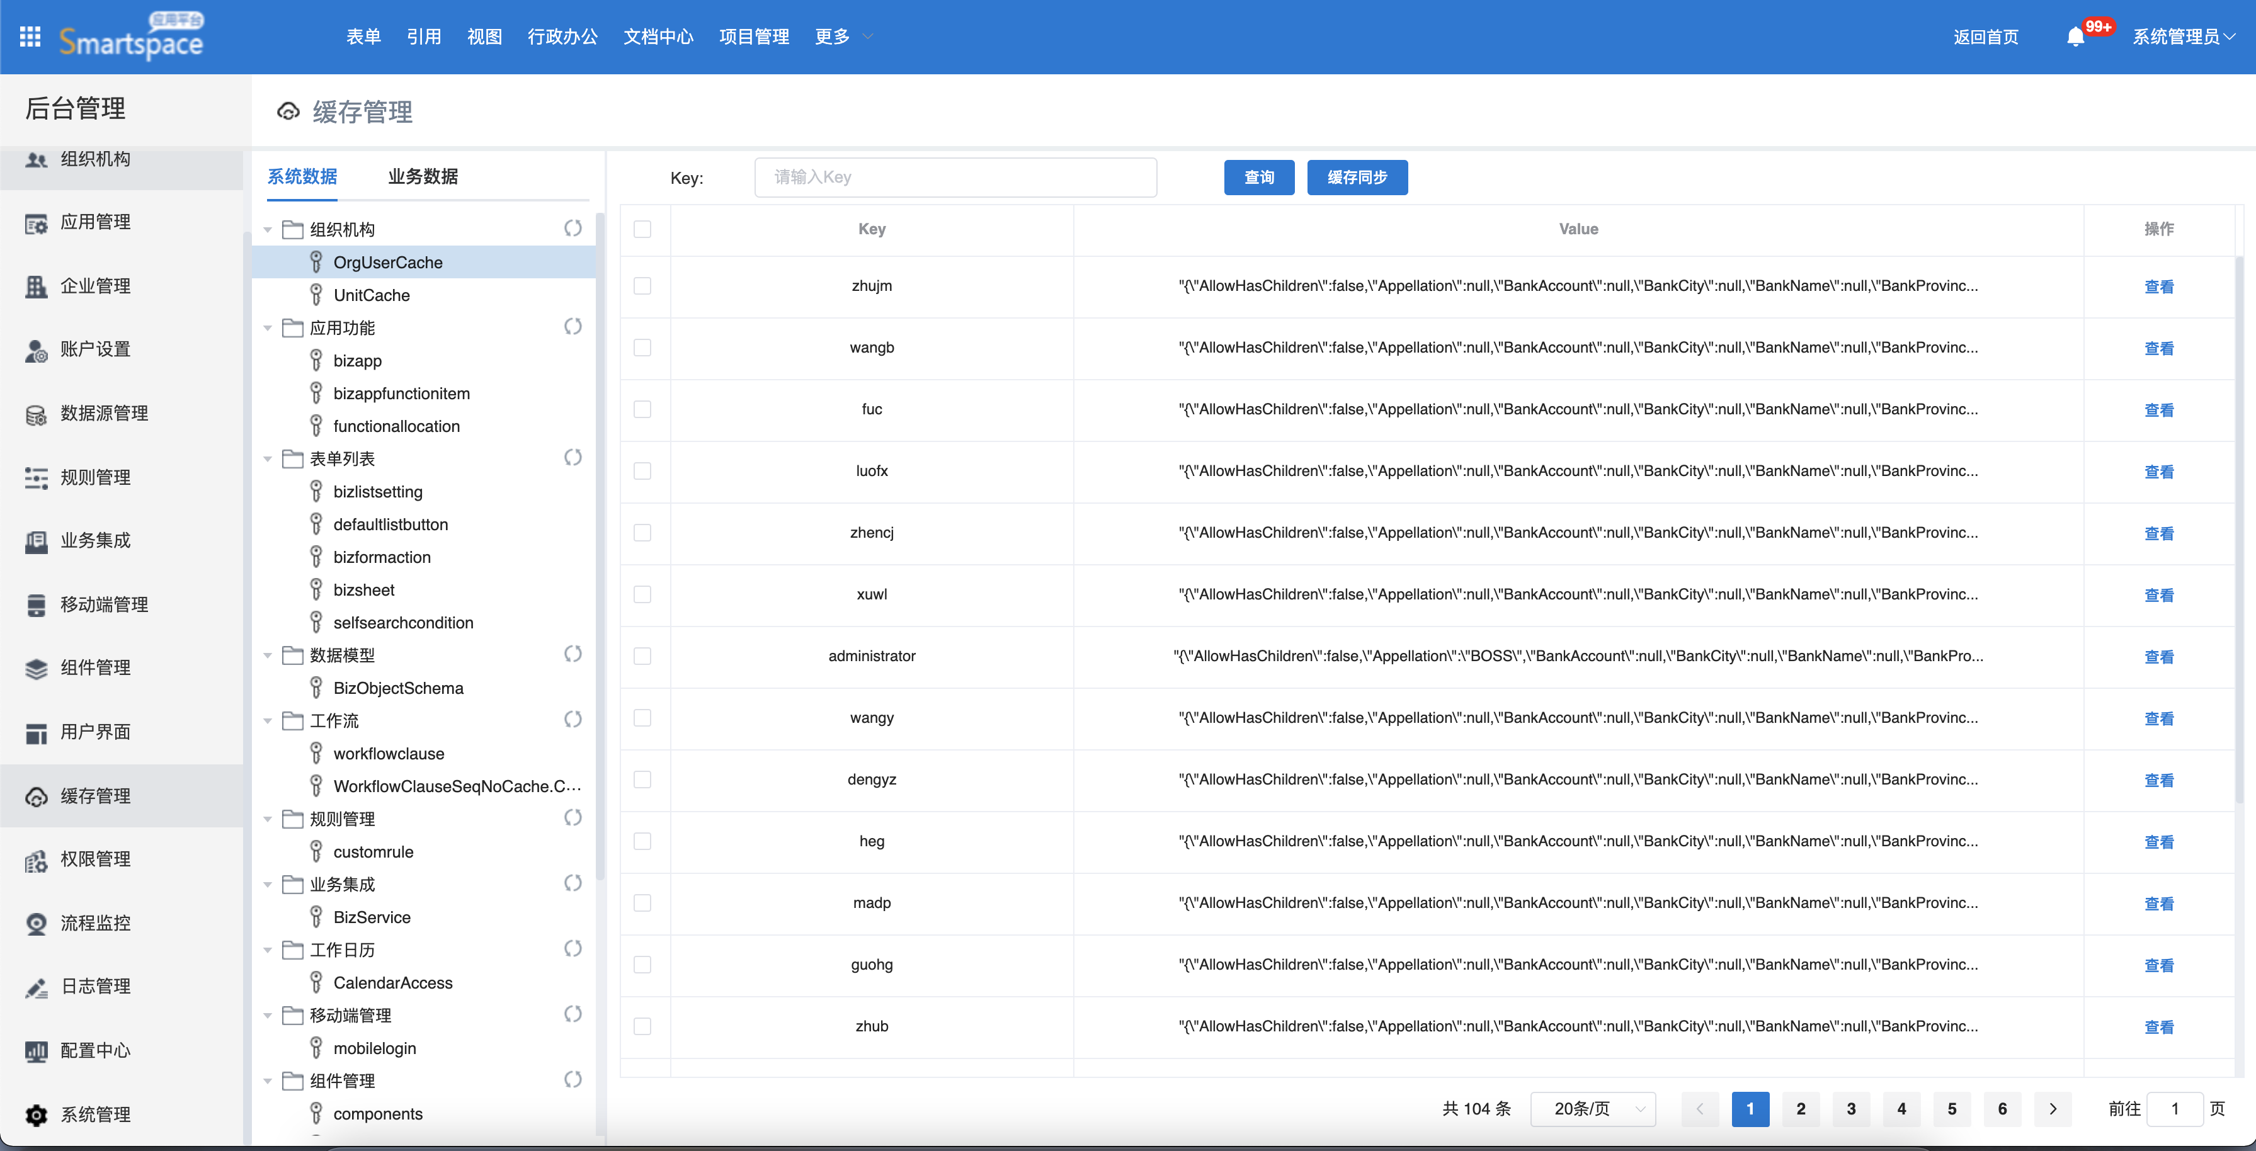
Task: Switch to the 业务数据 tab
Action: coord(423,176)
